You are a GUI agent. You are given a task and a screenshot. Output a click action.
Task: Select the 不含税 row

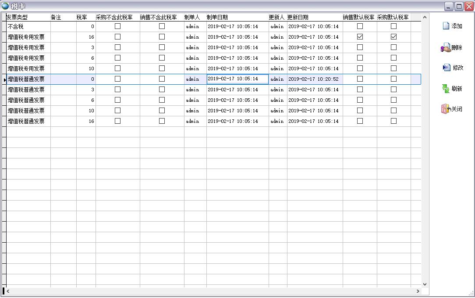[x=26, y=26]
